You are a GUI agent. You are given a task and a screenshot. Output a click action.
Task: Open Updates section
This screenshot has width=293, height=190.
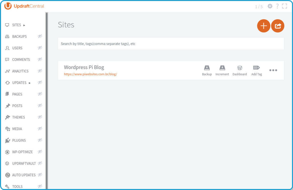click(x=19, y=83)
